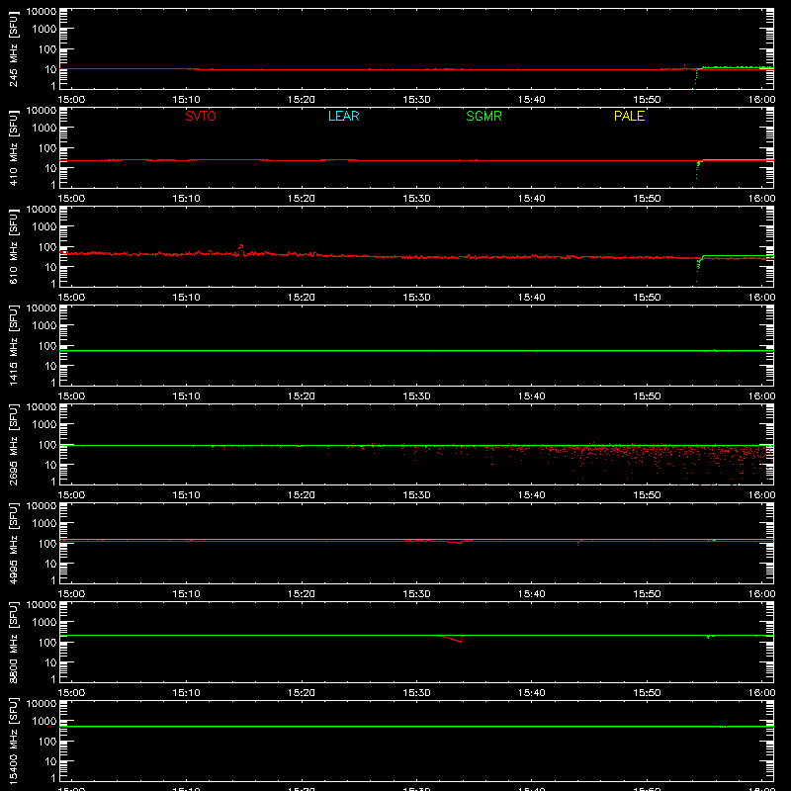Click the 10000 value on 8800 MHz axis
Screen dimensions: 791x791
tap(42, 605)
